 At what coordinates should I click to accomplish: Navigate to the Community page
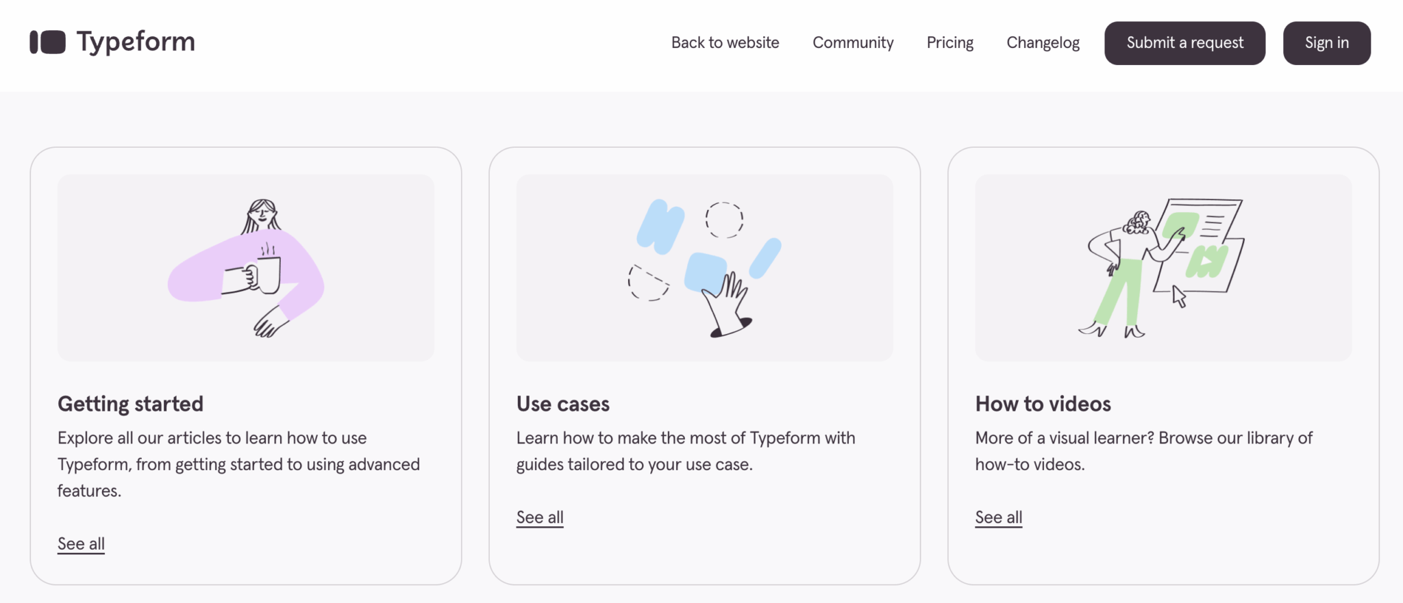(x=853, y=42)
